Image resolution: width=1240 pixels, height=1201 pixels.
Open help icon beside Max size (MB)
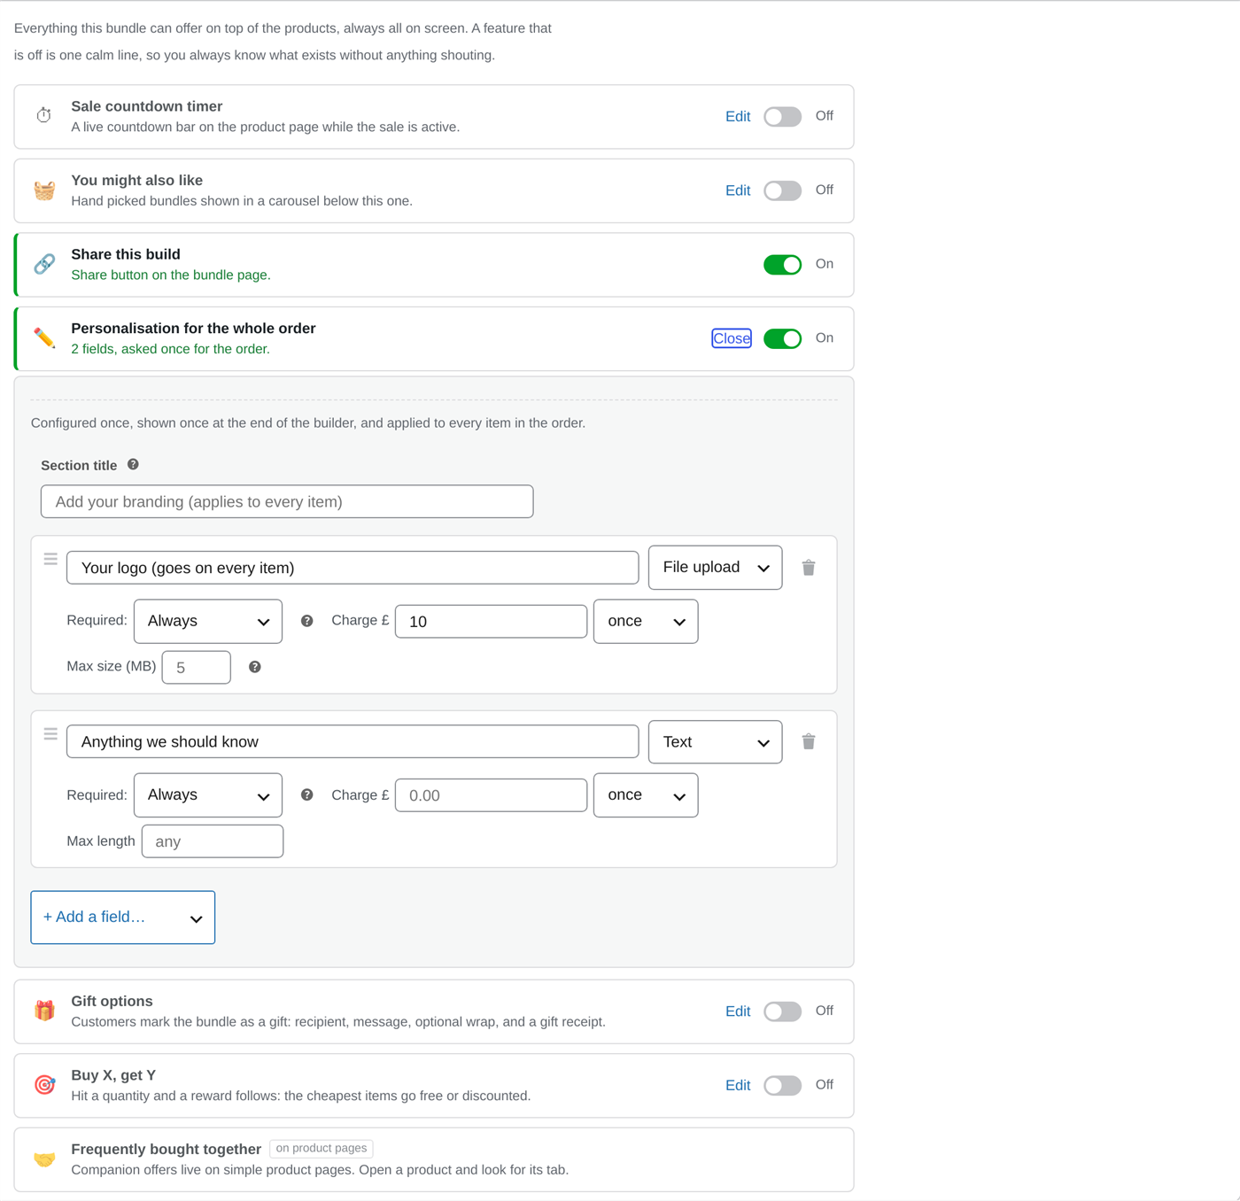[x=254, y=667]
